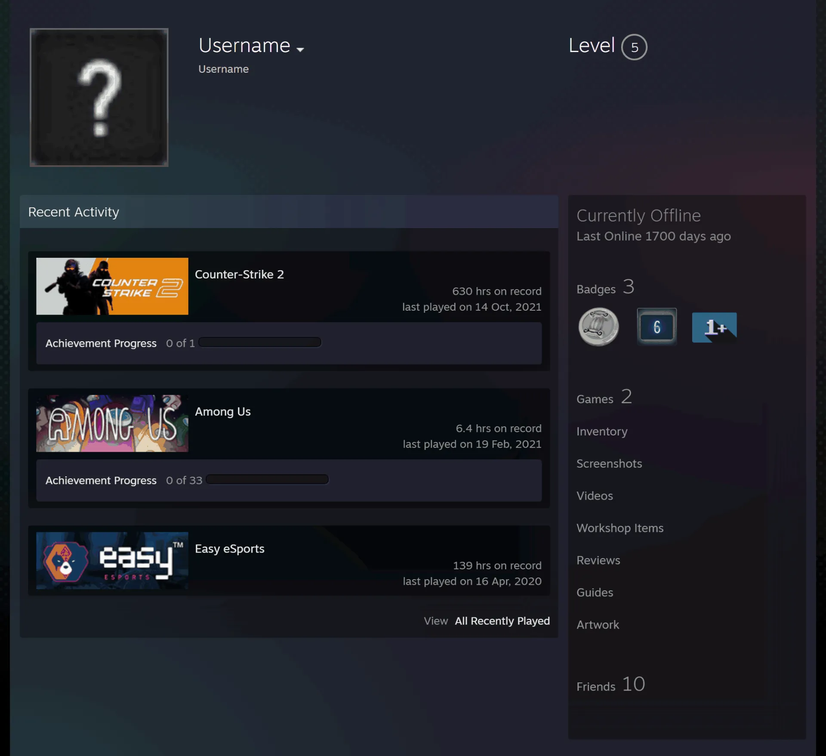Open the Badges 3 section

pyautogui.click(x=605, y=287)
